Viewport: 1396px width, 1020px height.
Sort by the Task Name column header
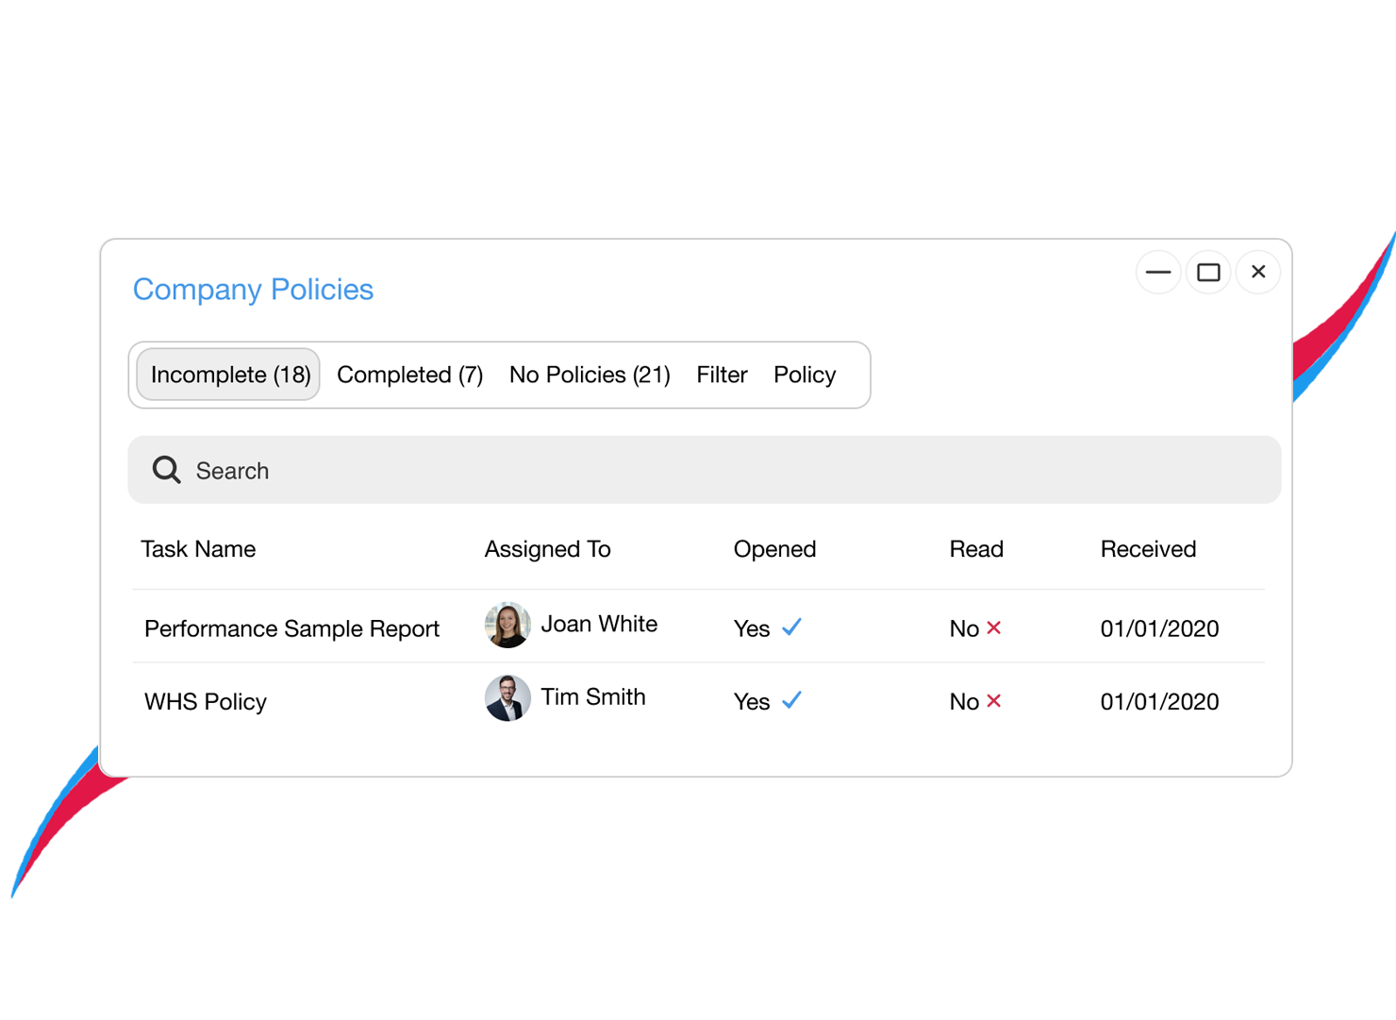(x=198, y=549)
